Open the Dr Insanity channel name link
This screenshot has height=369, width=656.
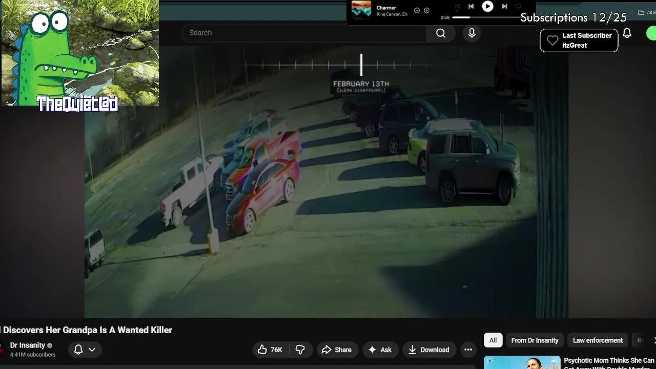point(28,345)
